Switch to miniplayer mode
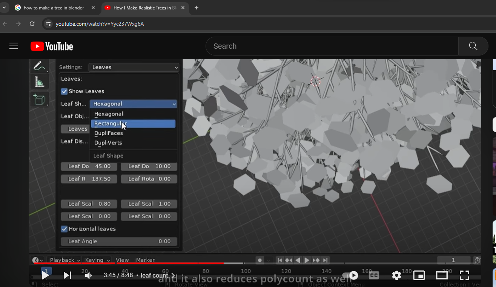Viewport: 496px width, 287px height. point(419,275)
